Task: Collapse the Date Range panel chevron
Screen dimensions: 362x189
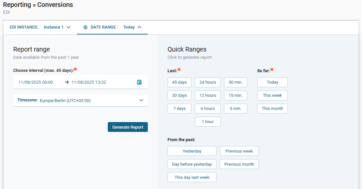Action: (x=139, y=27)
